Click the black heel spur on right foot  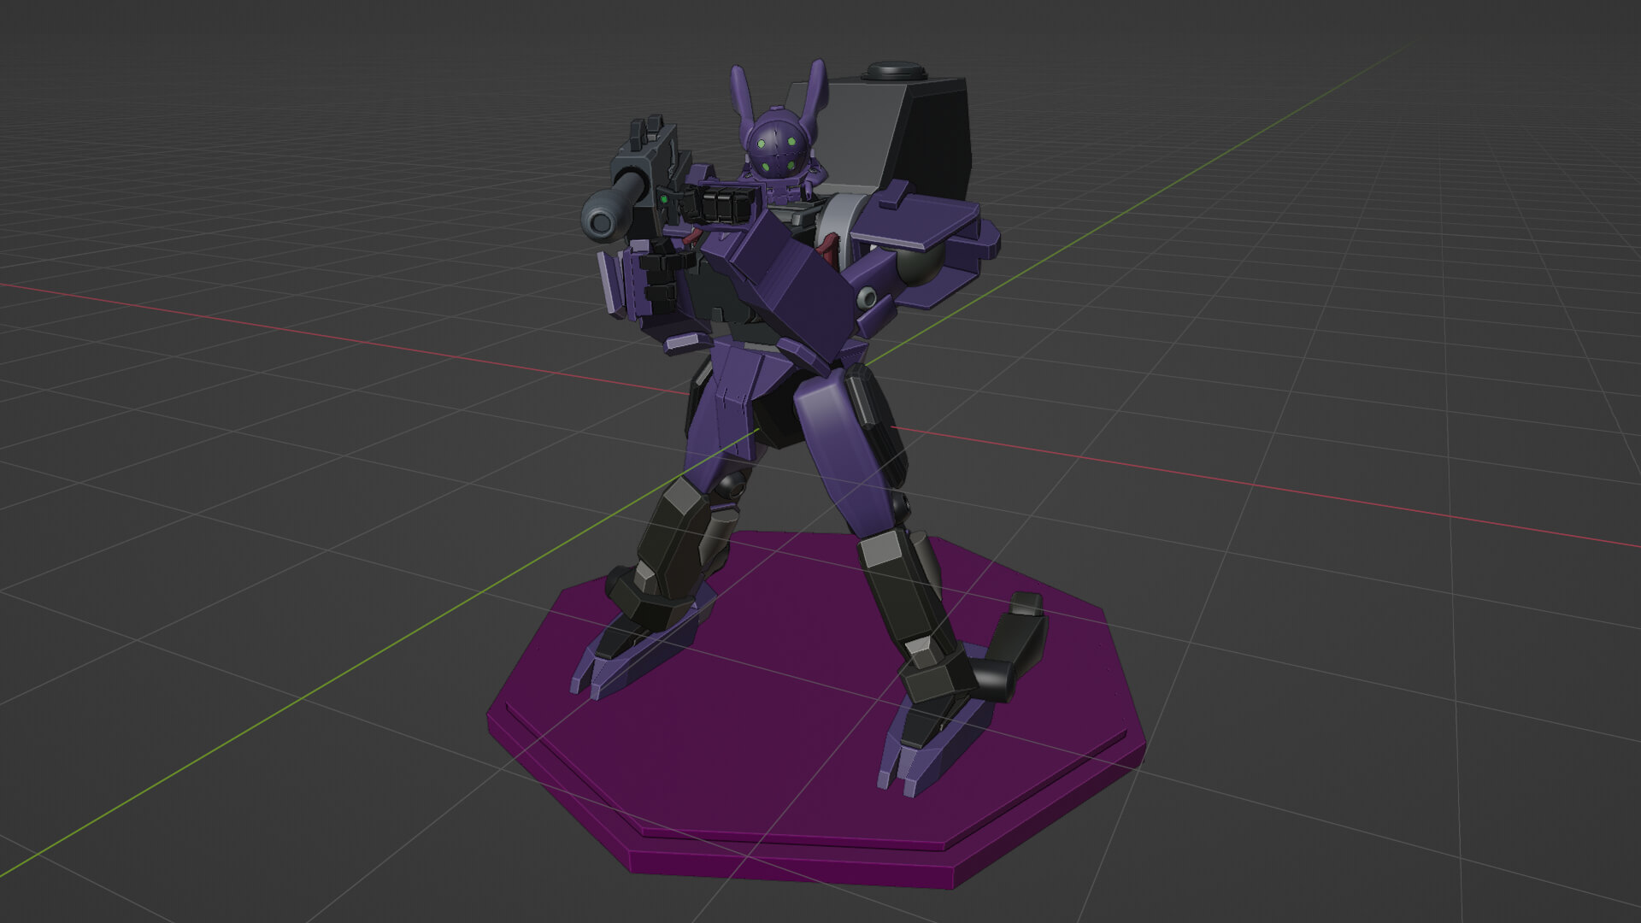pyautogui.click(x=1019, y=641)
